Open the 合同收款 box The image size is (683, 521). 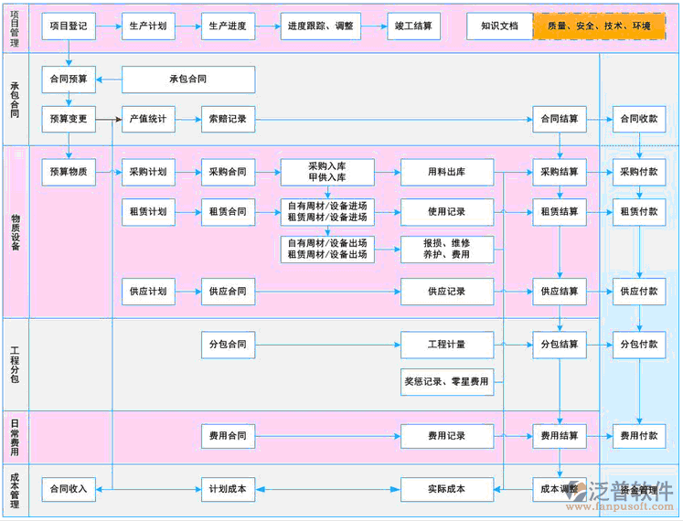pos(638,119)
